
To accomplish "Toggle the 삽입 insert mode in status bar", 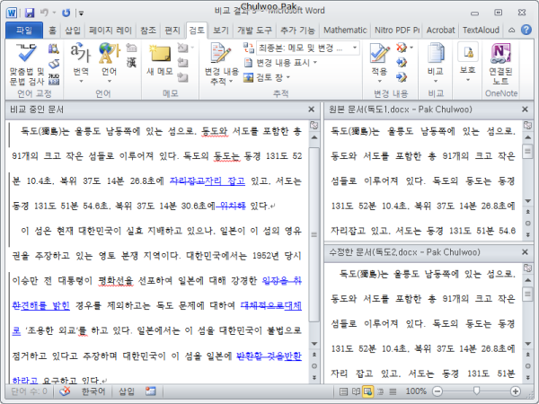I will 127,391.
